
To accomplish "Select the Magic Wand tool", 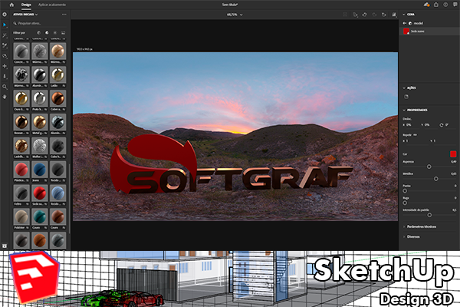I will [5, 35].
